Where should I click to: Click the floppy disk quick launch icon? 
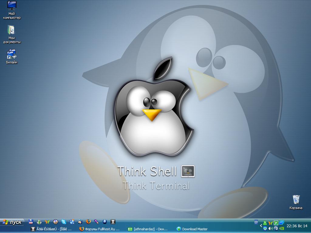31,222
